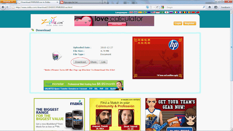
Task: Click the 'Uploaded Date :' label
Action: (82, 48)
